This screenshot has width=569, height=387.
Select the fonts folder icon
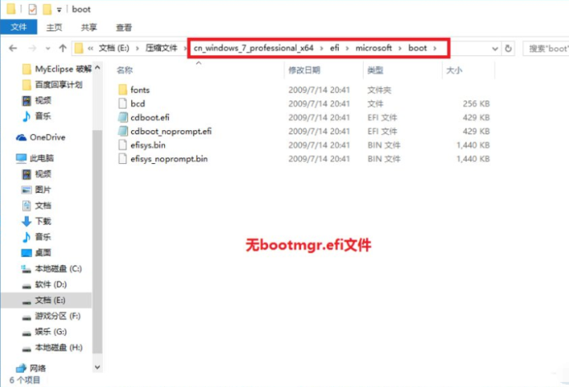pos(123,90)
